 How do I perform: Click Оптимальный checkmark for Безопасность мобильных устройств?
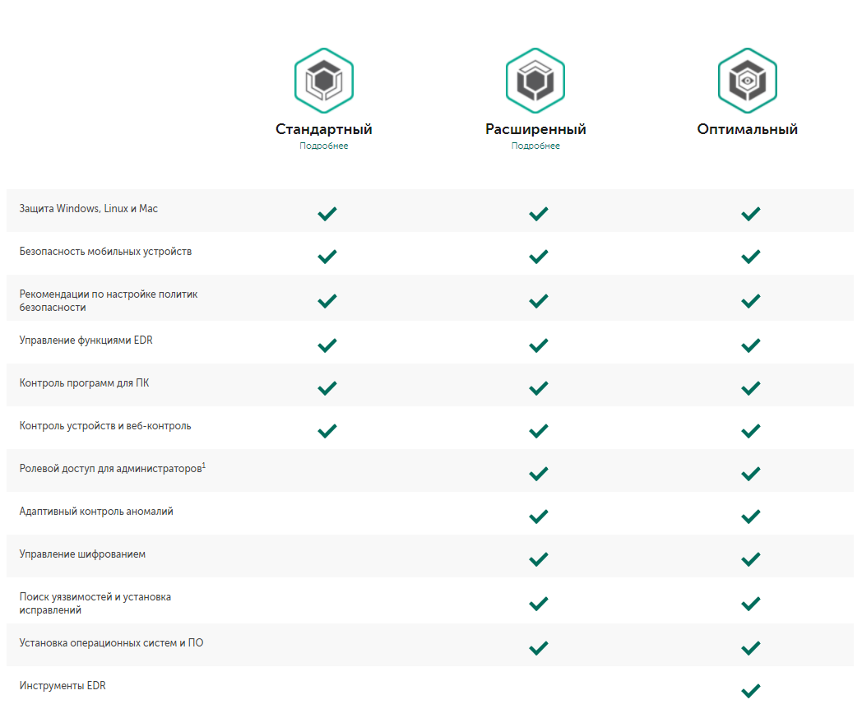(750, 257)
